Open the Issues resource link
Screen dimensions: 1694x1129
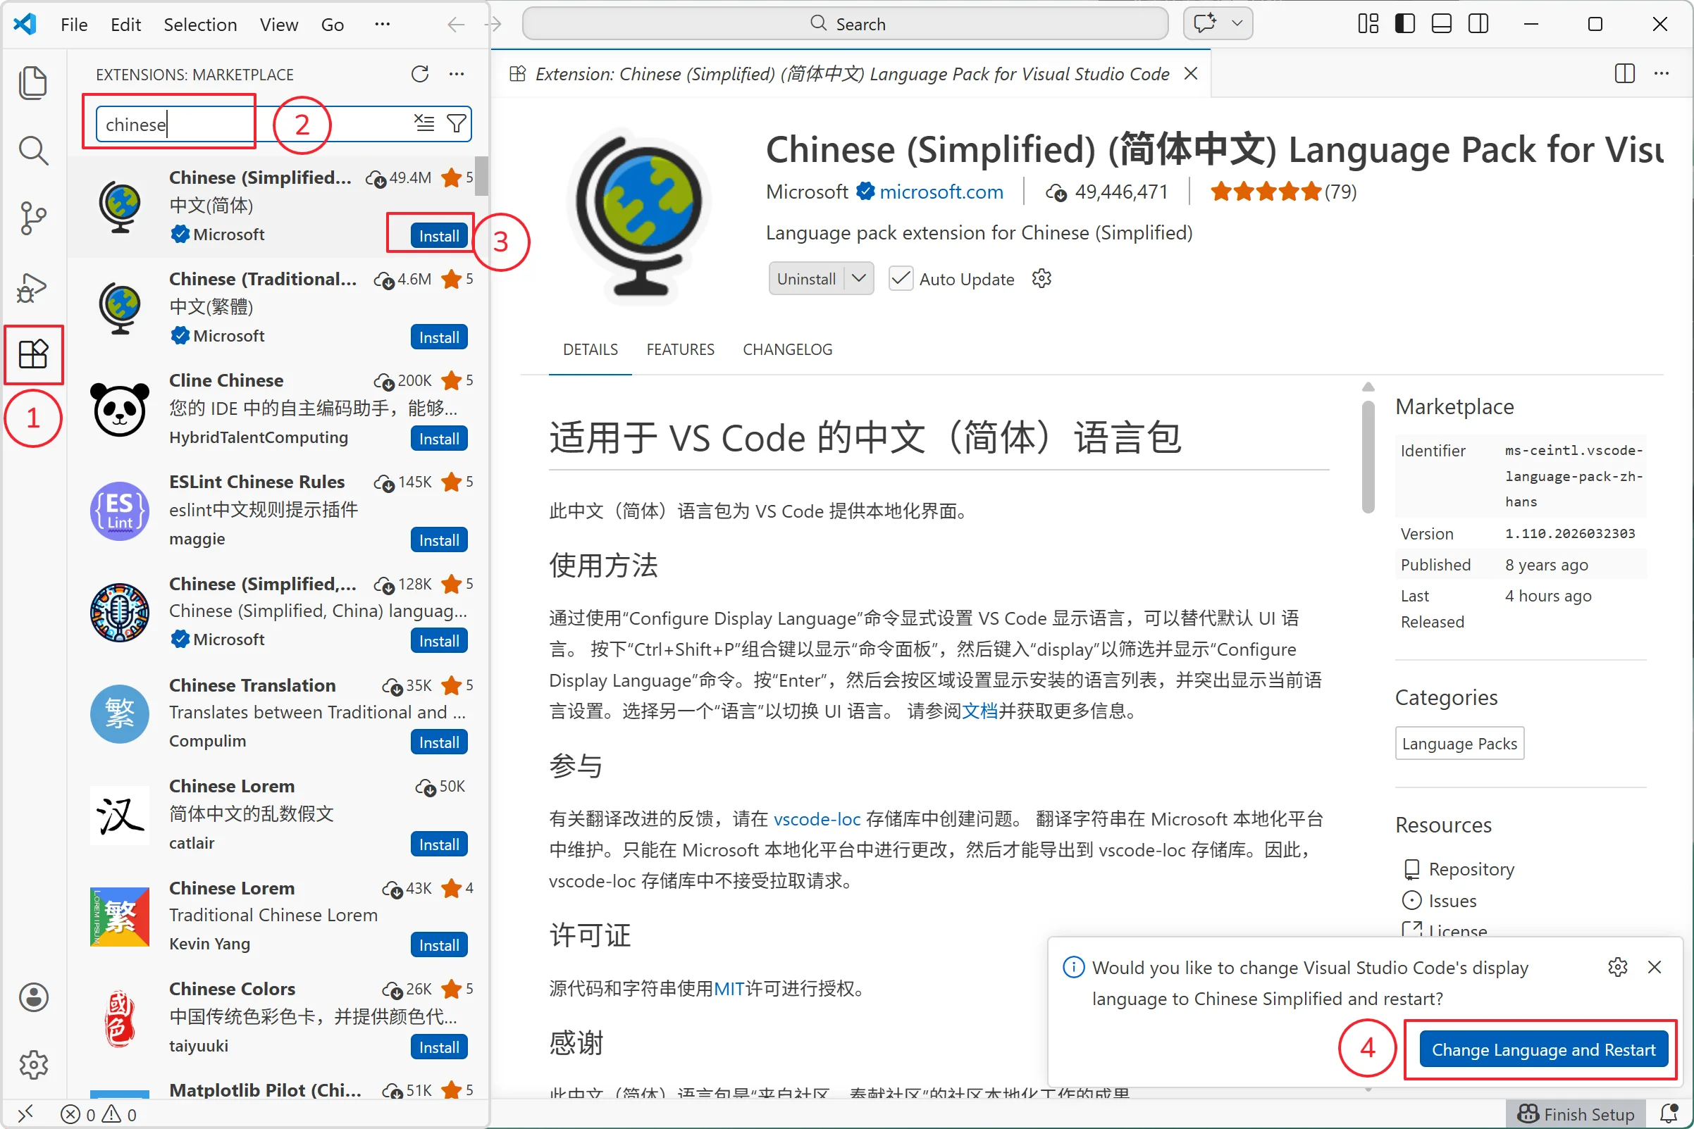1452,901
